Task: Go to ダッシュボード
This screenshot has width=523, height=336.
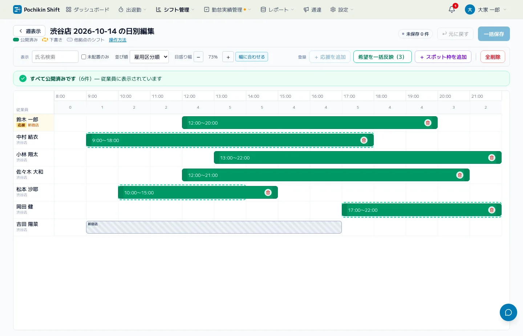Action: (88, 10)
